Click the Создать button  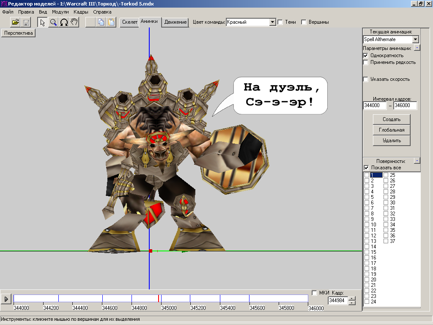[x=392, y=119]
